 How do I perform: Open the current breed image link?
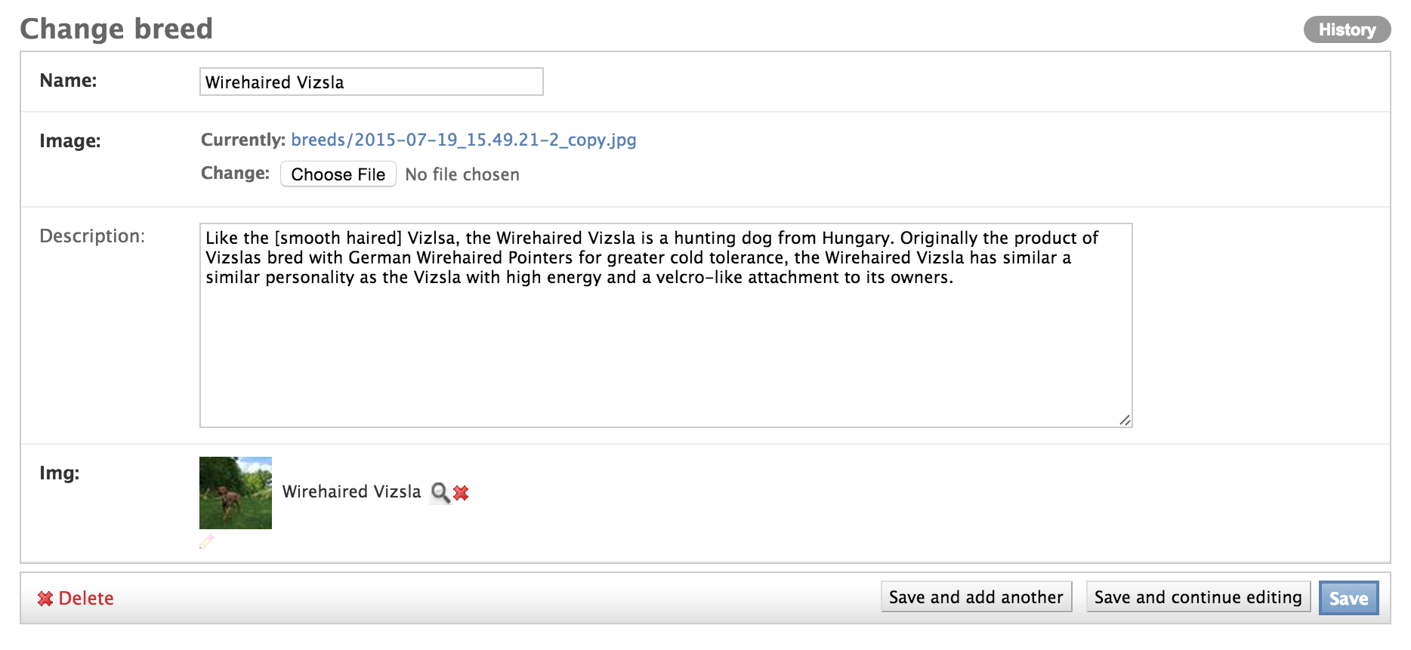click(464, 140)
